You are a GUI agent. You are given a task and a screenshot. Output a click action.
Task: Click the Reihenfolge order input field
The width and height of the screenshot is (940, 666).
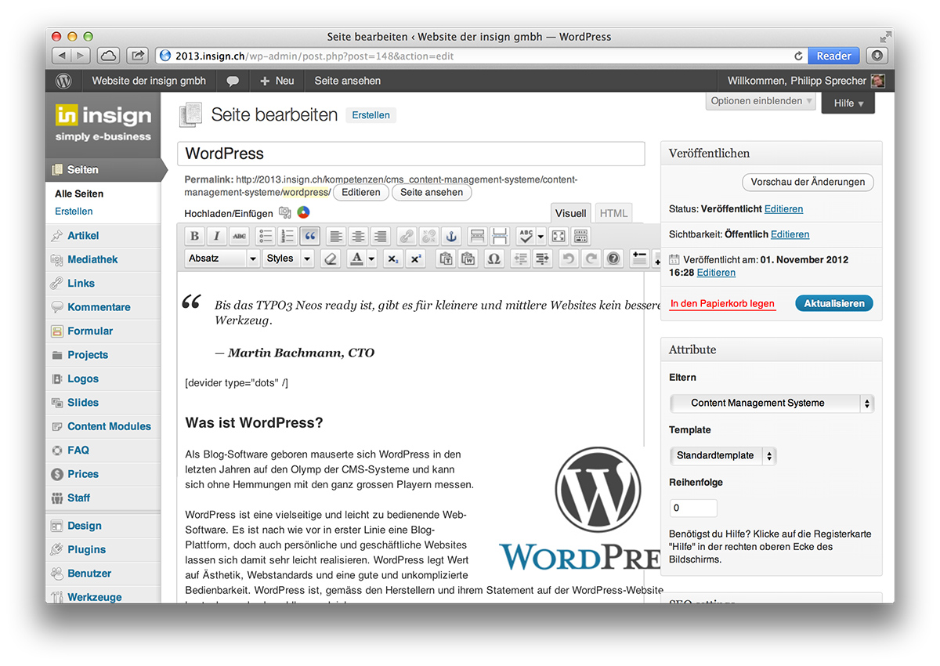click(693, 508)
